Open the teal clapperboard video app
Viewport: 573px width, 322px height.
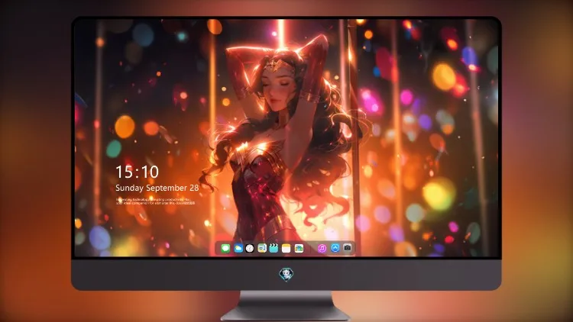(x=274, y=248)
